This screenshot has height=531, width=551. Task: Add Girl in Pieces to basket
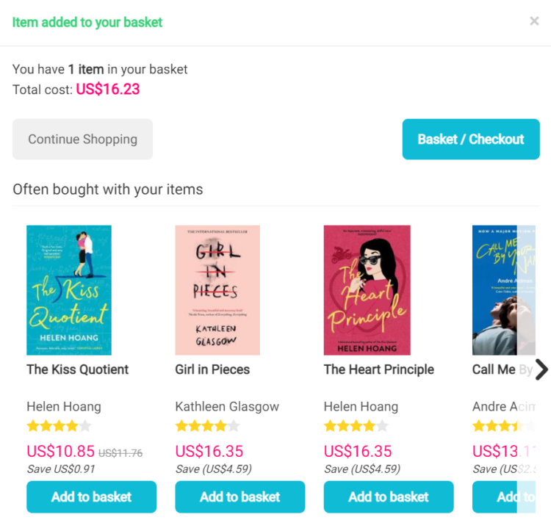240,497
